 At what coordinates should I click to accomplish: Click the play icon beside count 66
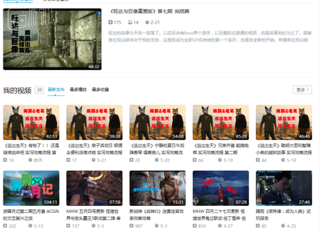[195, 160]
